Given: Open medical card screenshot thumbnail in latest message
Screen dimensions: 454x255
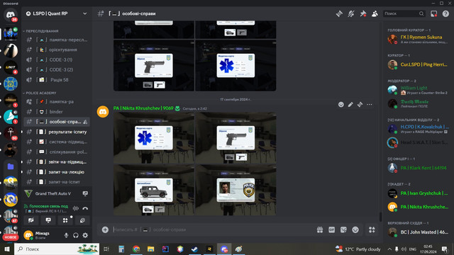Looking at the screenshot, I should click(154, 138).
